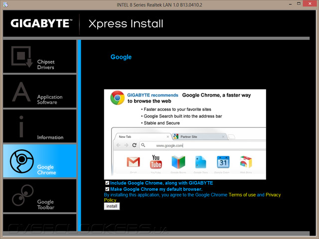319x239 pixels.
Task: Click the Web Store icon in preview
Action: 246,162
